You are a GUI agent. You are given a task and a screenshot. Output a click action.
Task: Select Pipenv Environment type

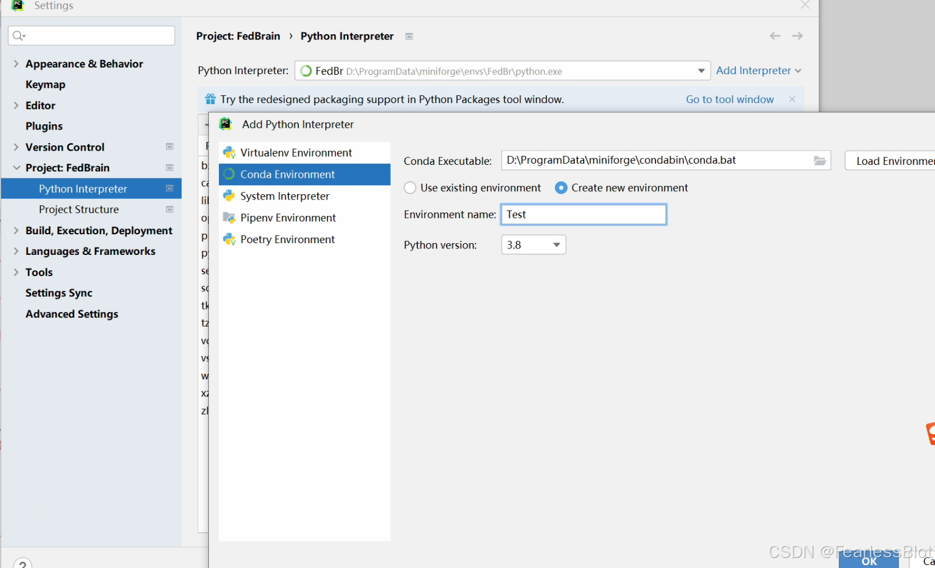pyautogui.click(x=305, y=218)
